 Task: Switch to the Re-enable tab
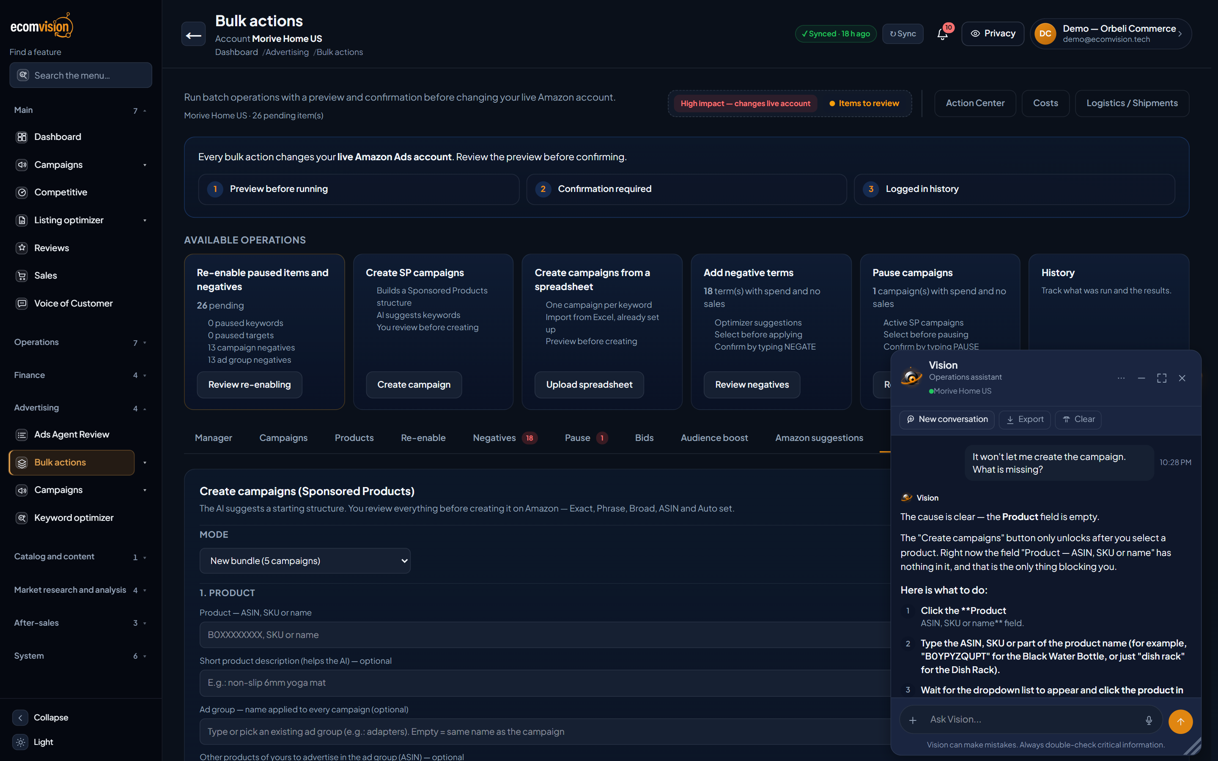coord(423,438)
